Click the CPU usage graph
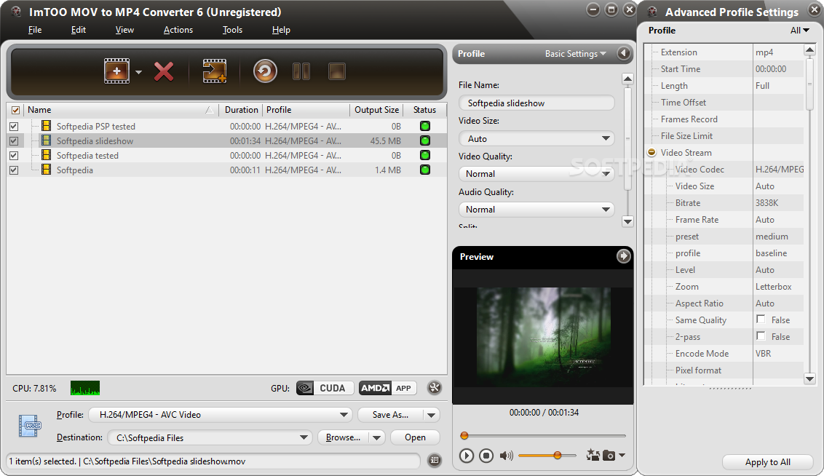The height and width of the screenshot is (476, 824). (x=85, y=388)
